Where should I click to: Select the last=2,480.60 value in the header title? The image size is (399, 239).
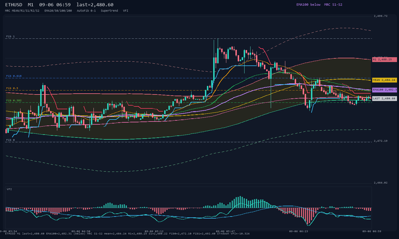pyautogui.click(x=95, y=5)
